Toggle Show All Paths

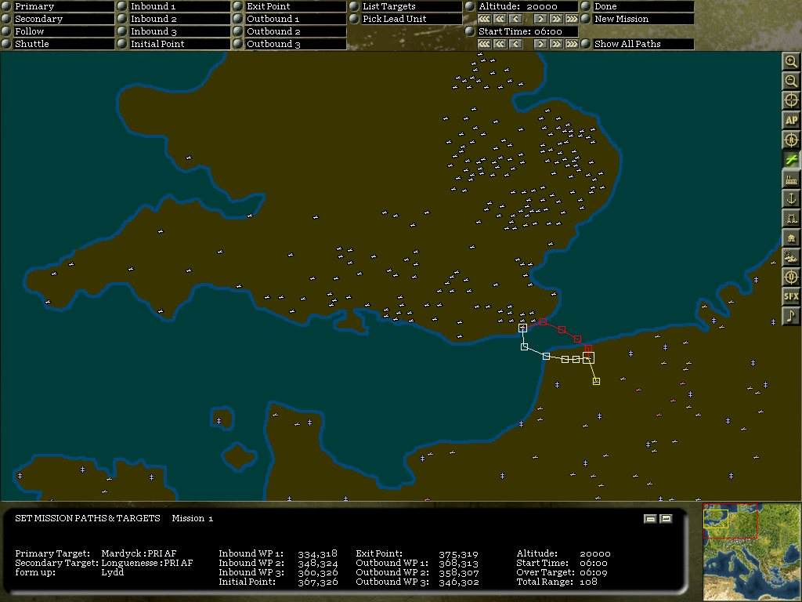tap(586, 44)
